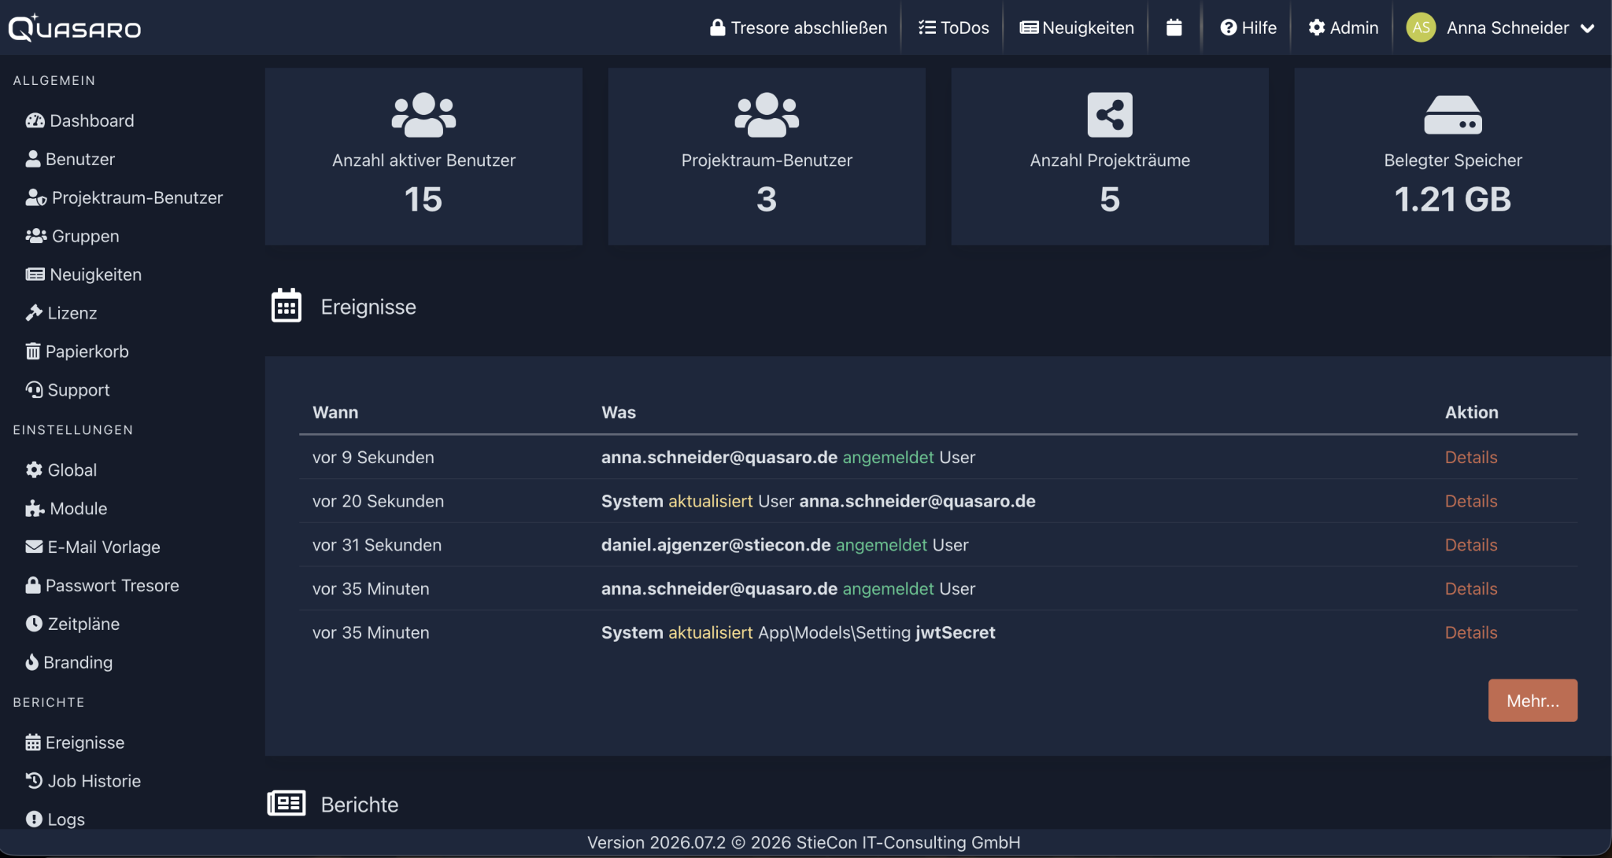Click the Ereignisse calendar icon in sidebar
Viewport: 1612px width, 858px height.
[33, 742]
